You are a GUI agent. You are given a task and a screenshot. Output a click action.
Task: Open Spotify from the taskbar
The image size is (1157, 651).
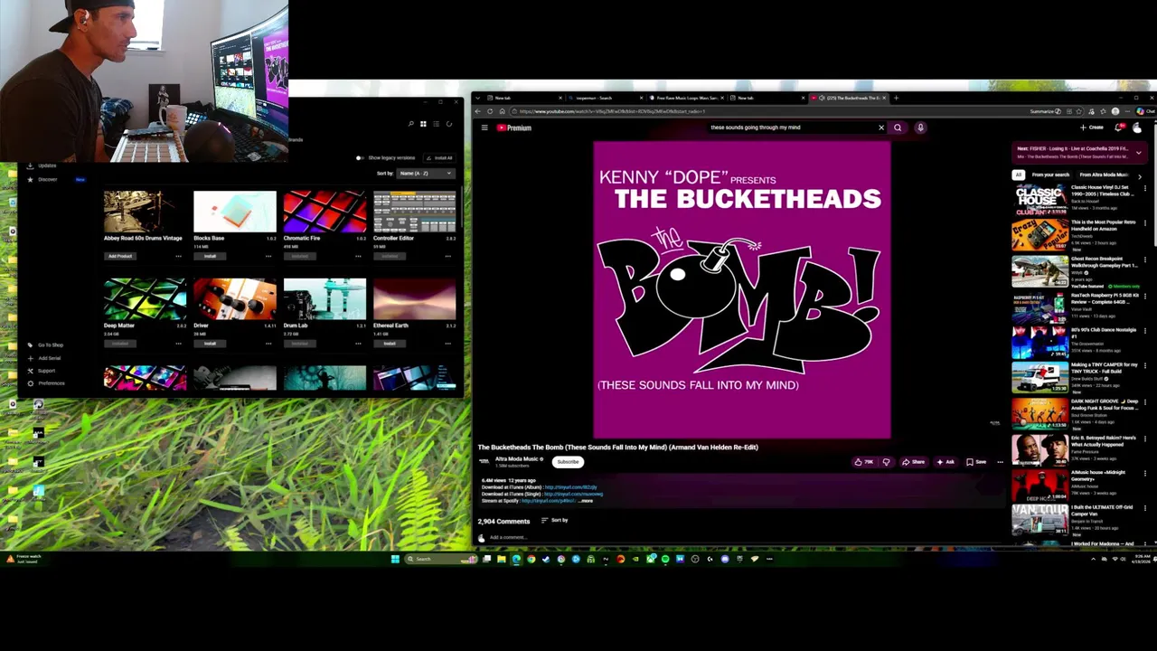pyautogui.click(x=665, y=559)
